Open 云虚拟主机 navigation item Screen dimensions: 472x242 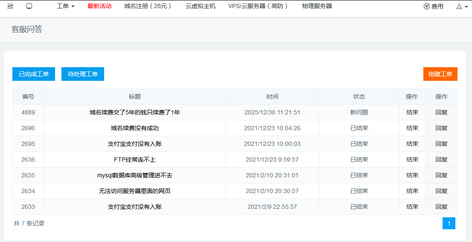pos(201,6)
